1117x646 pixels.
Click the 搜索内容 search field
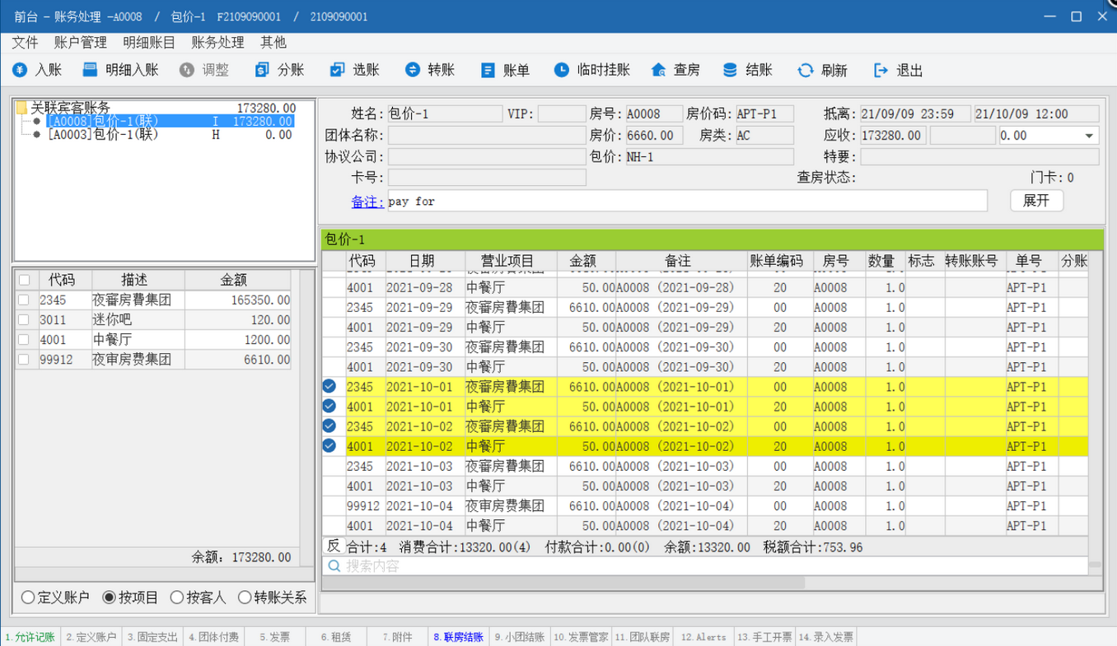point(705,565)
